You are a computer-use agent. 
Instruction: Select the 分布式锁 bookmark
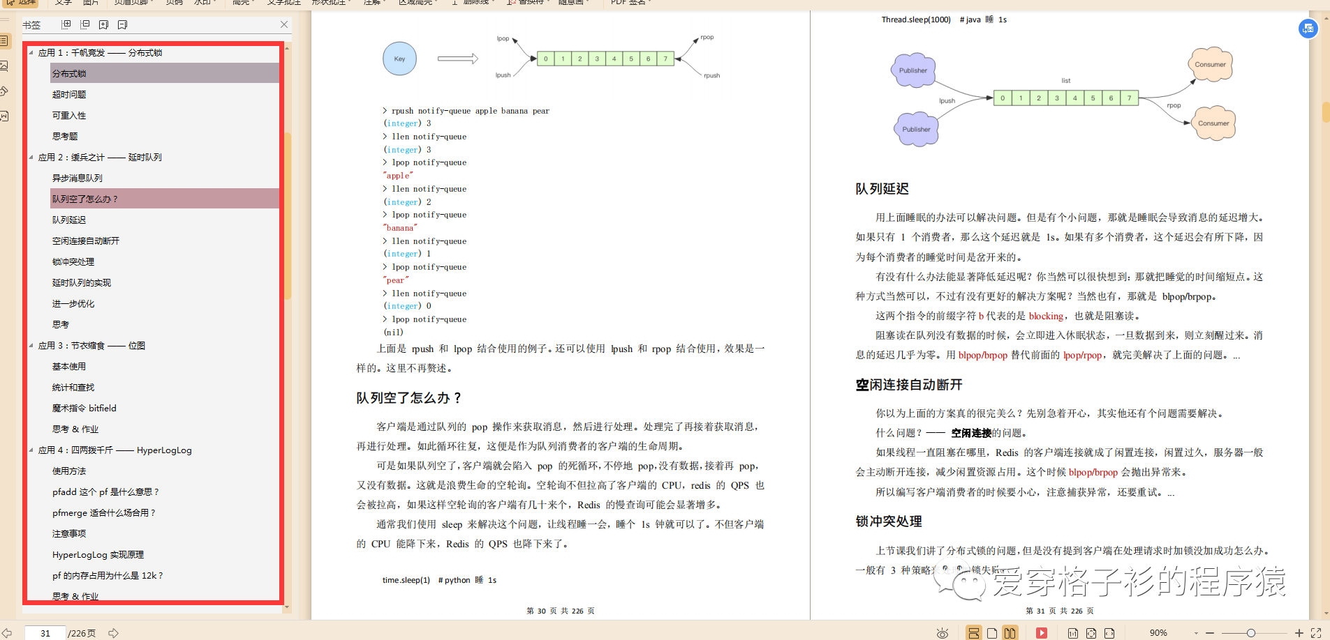pos(165,73)
